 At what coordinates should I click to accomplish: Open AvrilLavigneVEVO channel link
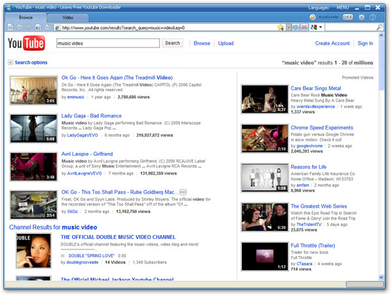coord(84,173)
